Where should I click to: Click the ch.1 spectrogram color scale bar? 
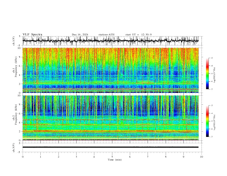pos(207,74)
